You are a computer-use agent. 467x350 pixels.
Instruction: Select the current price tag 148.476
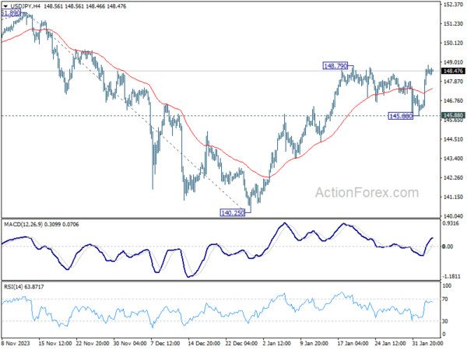(x=453, y=71)
